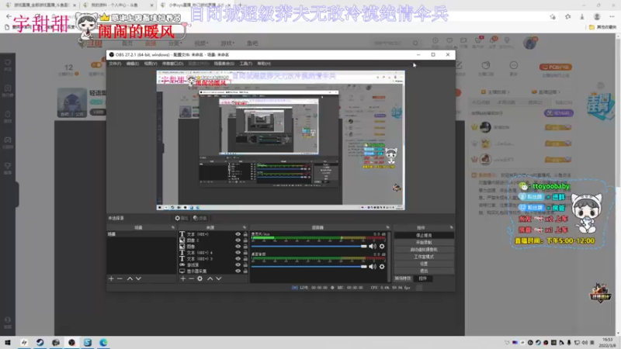Adjust the 麦克风/Aux volume slider

[309, 247]
